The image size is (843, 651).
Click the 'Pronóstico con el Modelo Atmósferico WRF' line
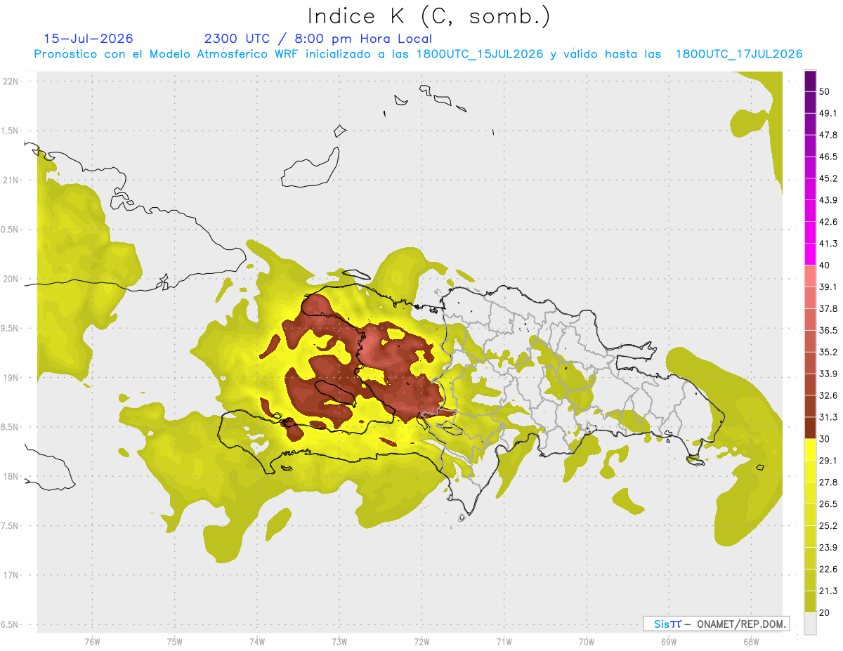418,54
